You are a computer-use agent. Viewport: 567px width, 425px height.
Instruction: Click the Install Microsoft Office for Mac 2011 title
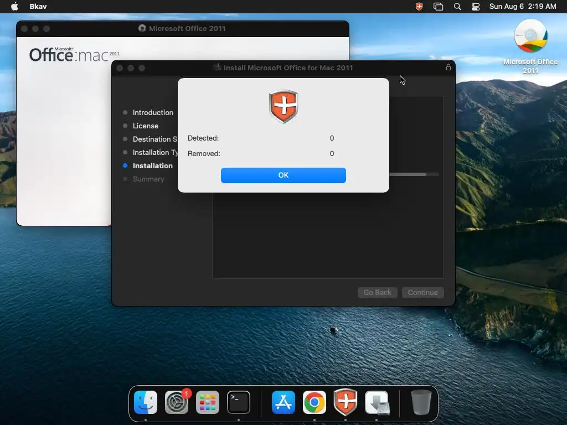pos(288,68)
